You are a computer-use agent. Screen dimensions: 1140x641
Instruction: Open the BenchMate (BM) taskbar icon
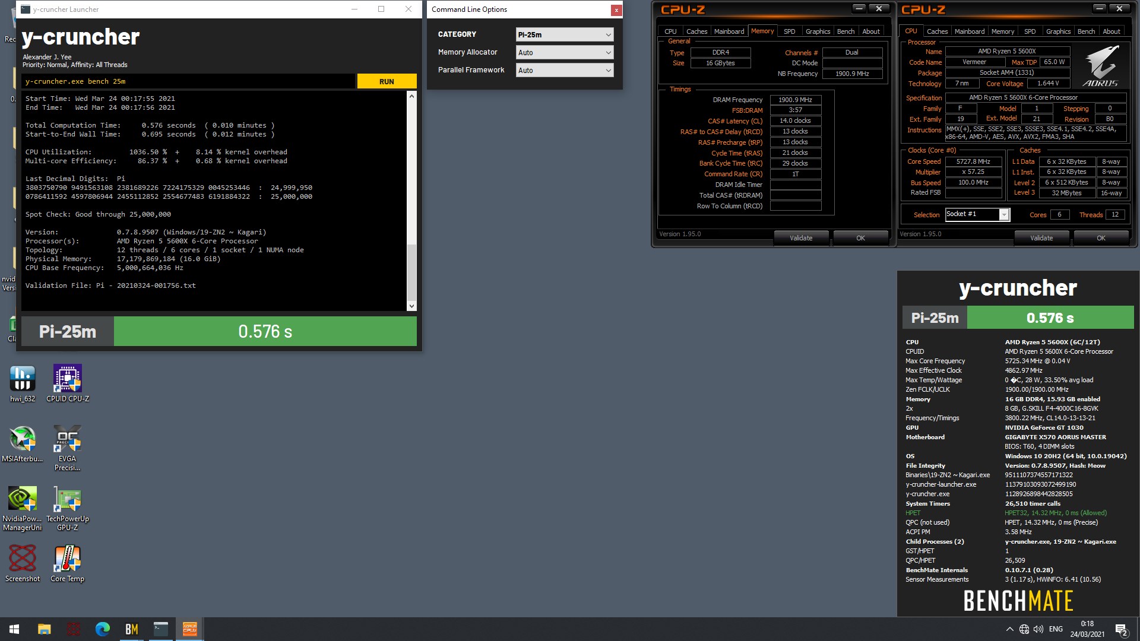132,629
